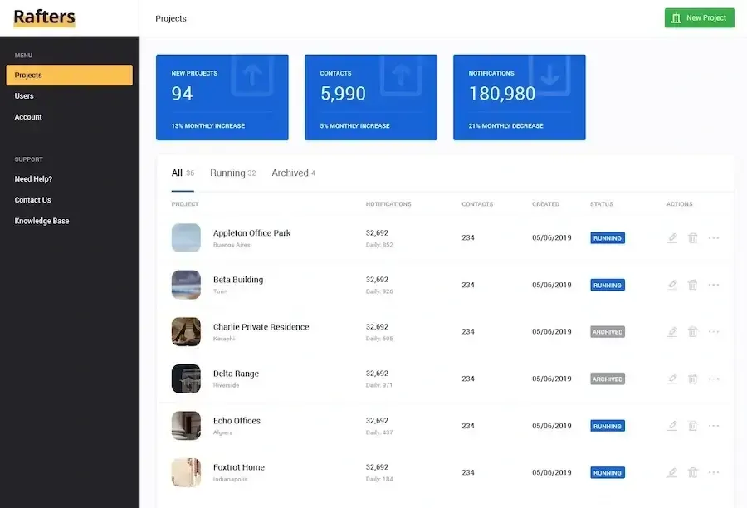Click trash icon for Appleton Office Park
This screenshot has height=508, width=747.
click(693, 238)
